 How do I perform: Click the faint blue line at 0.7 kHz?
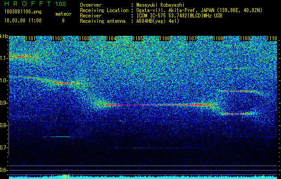tap(154, 148)
